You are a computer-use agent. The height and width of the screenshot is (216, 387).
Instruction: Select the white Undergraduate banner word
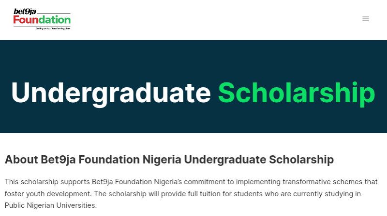[111, 93]
